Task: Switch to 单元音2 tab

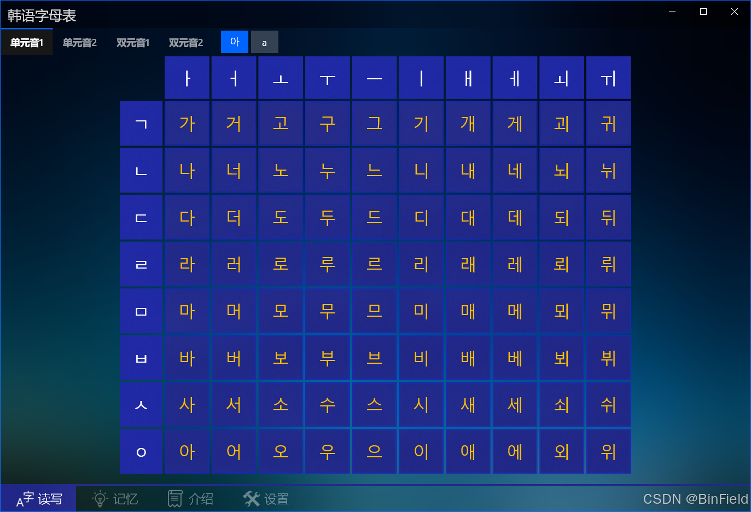Action: [79, 42]
